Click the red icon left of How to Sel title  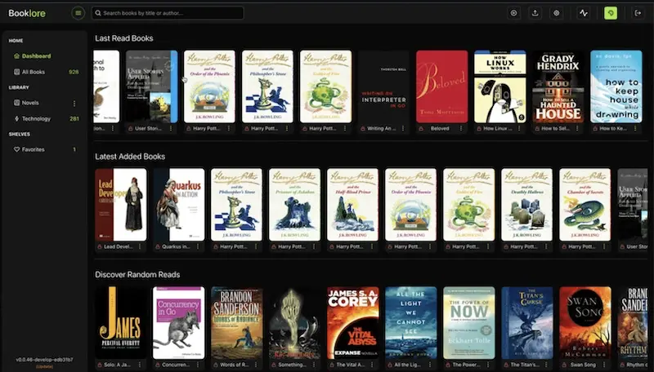point(537,129)
